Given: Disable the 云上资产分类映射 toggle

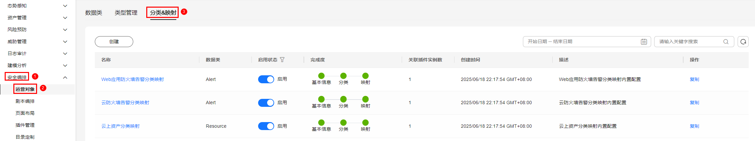Looking at the screenshot, I should click(x=266, y=126).
